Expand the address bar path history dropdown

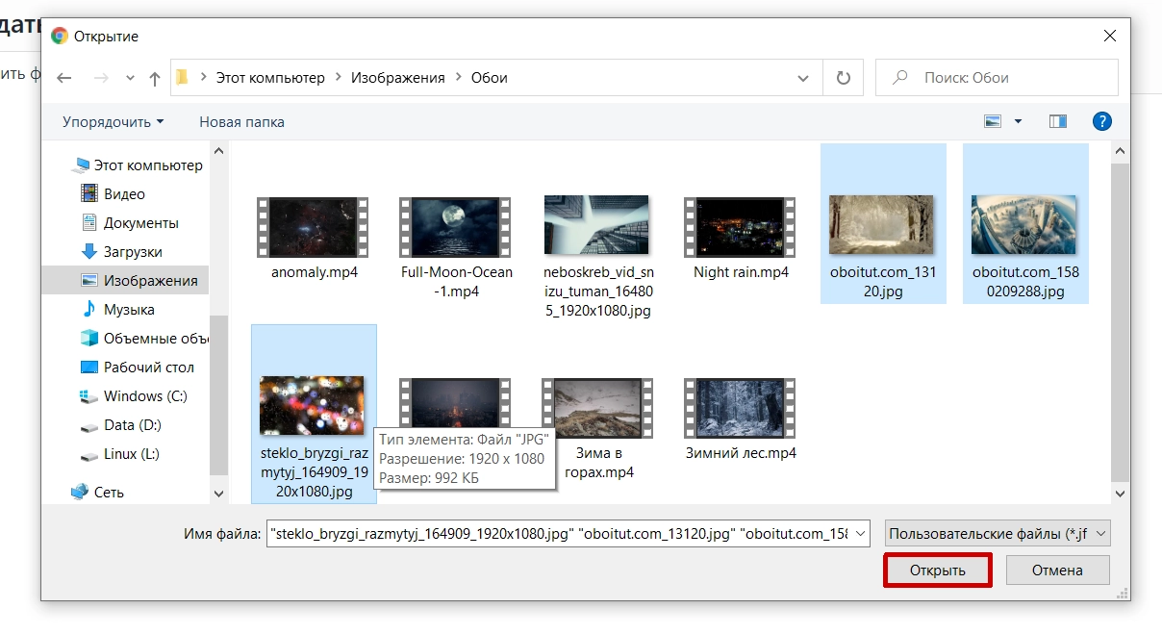click(803, 78)
